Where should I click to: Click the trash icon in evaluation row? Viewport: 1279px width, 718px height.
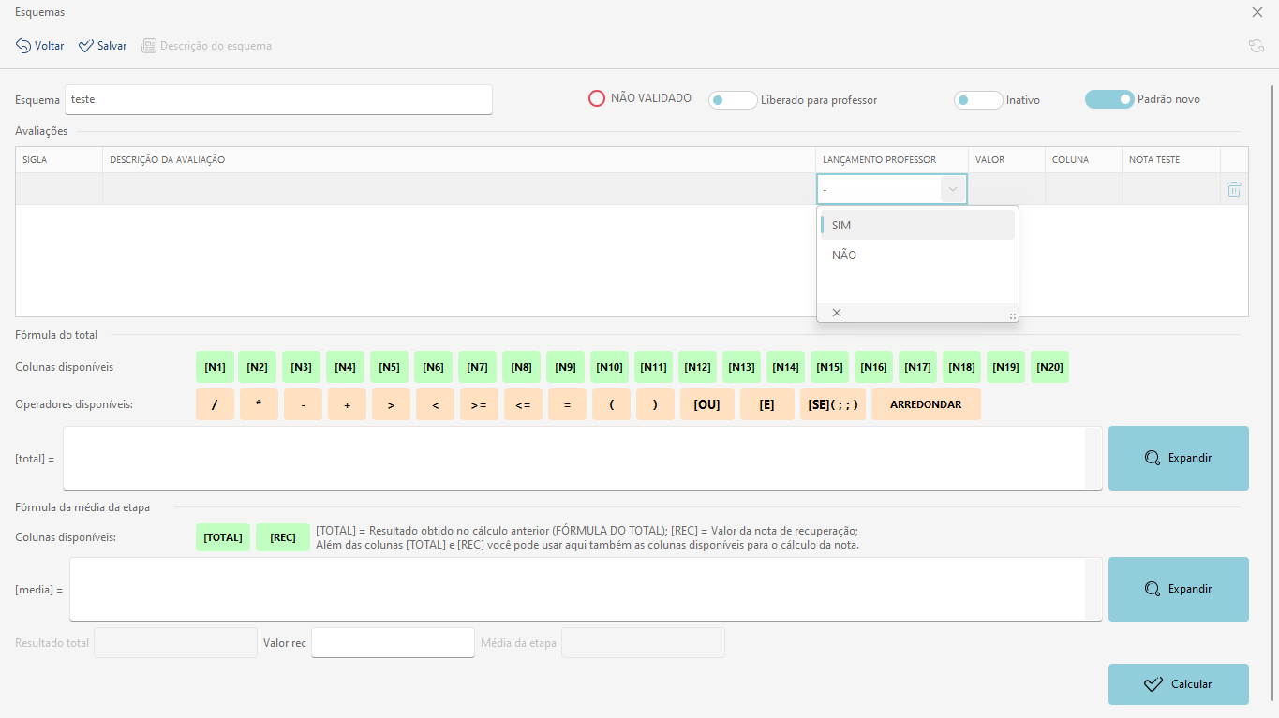tap(1234, 189)
